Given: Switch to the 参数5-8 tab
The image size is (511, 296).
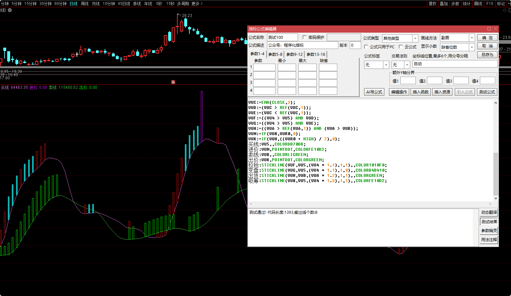Looking at the screenshot, I should click(275, 54).
